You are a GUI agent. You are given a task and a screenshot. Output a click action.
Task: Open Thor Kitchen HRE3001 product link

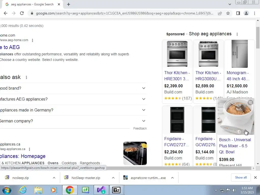coord(177,76)
